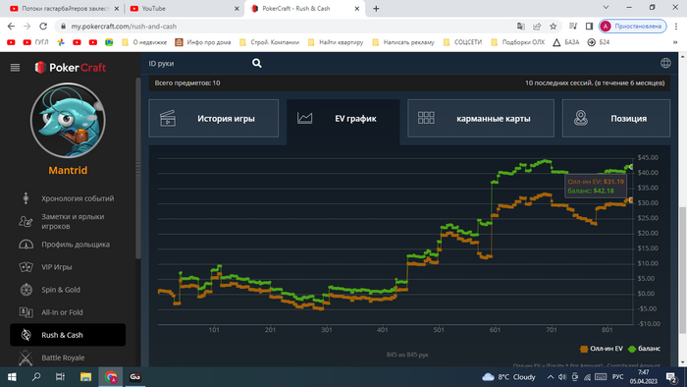Open the Найти квартиру bookmark folder
This screenshot has height=387, width=687.
336,42
